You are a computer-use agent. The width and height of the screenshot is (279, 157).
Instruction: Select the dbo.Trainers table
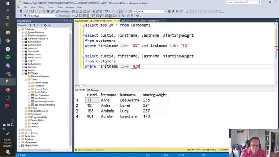[x=41, y=99]
